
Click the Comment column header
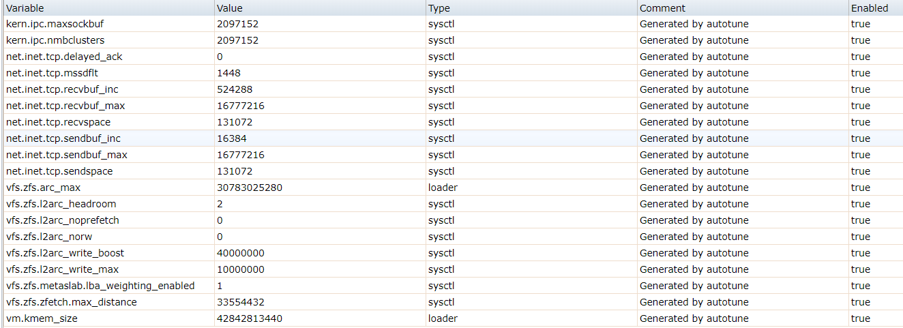coord(662,8)
